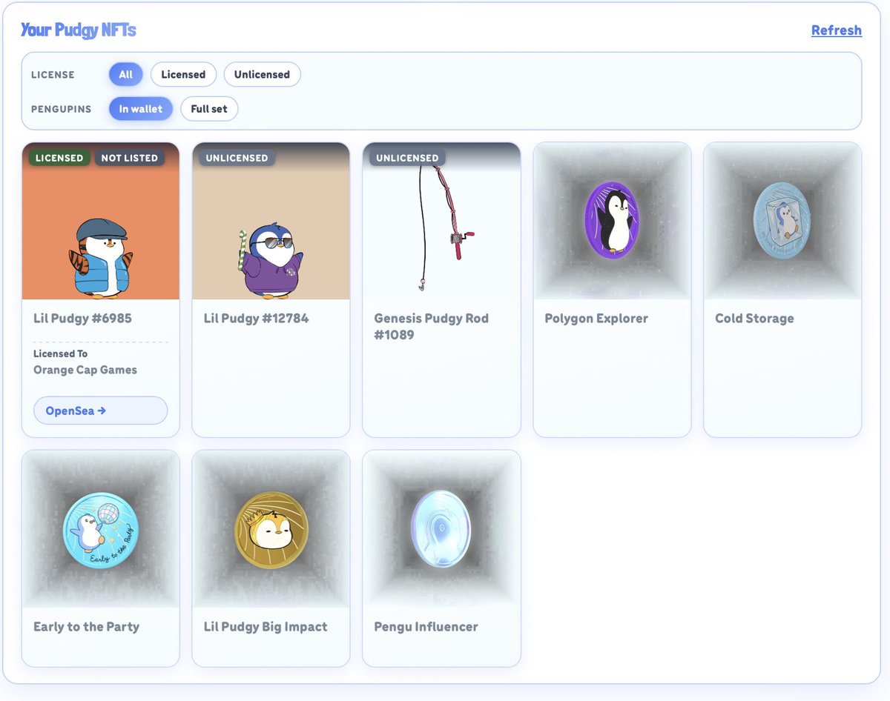Click the Orange Cap Games licensee text

[85, 370]
